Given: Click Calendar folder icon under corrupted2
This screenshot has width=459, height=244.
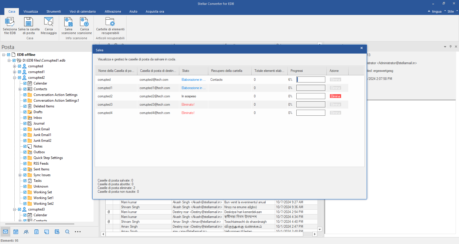Looking at the screenshot, I should [x=30, y=83].
